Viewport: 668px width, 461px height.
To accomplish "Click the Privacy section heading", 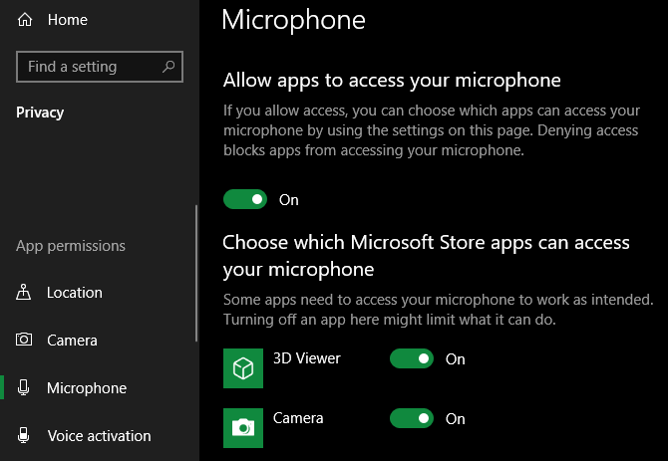I will click(x=40, y=113).
